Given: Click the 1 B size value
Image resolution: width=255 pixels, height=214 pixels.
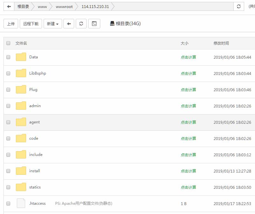Looking at the screenshot, I should pyautogui.click(x=184, y=203).
